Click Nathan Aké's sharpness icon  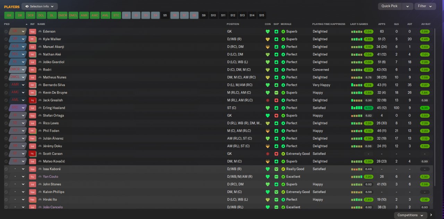(x=276, y=54)
